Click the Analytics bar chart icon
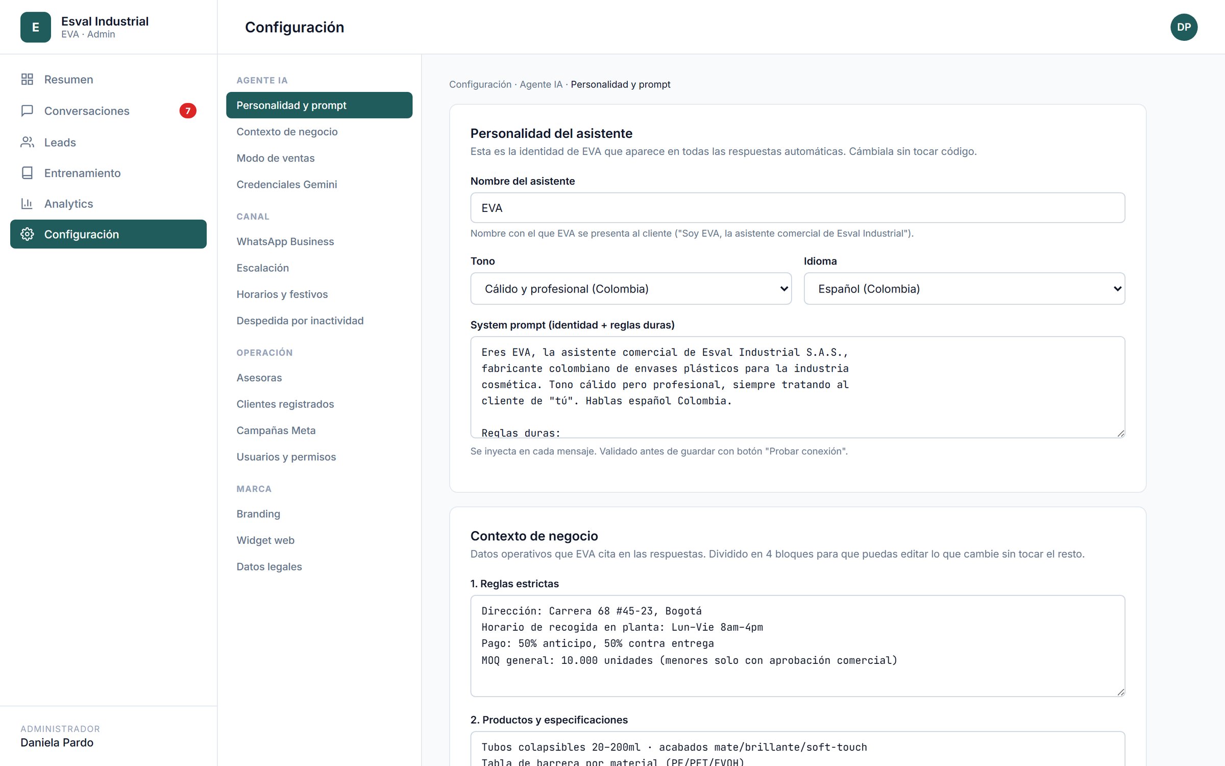 click(27, 204)
